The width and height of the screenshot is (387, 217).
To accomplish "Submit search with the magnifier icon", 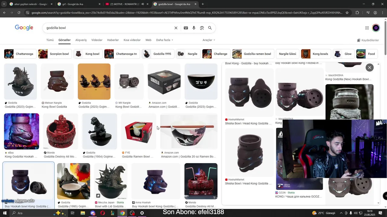I will (210, 28).
